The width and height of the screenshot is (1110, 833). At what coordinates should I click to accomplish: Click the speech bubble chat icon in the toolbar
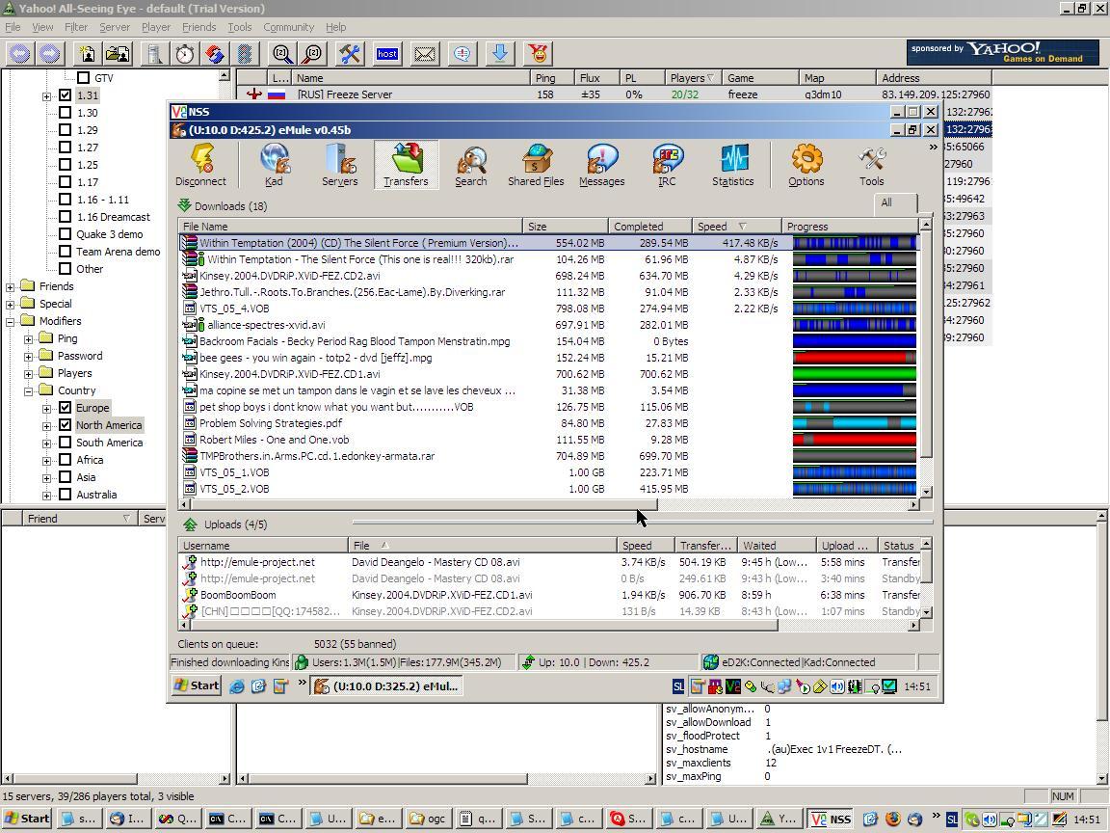click(462, 54)
